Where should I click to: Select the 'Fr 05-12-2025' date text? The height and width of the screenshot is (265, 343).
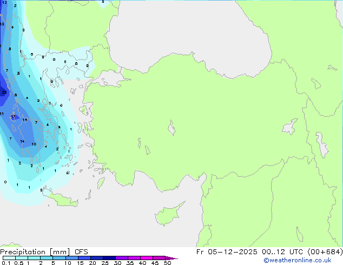point(227,252)
